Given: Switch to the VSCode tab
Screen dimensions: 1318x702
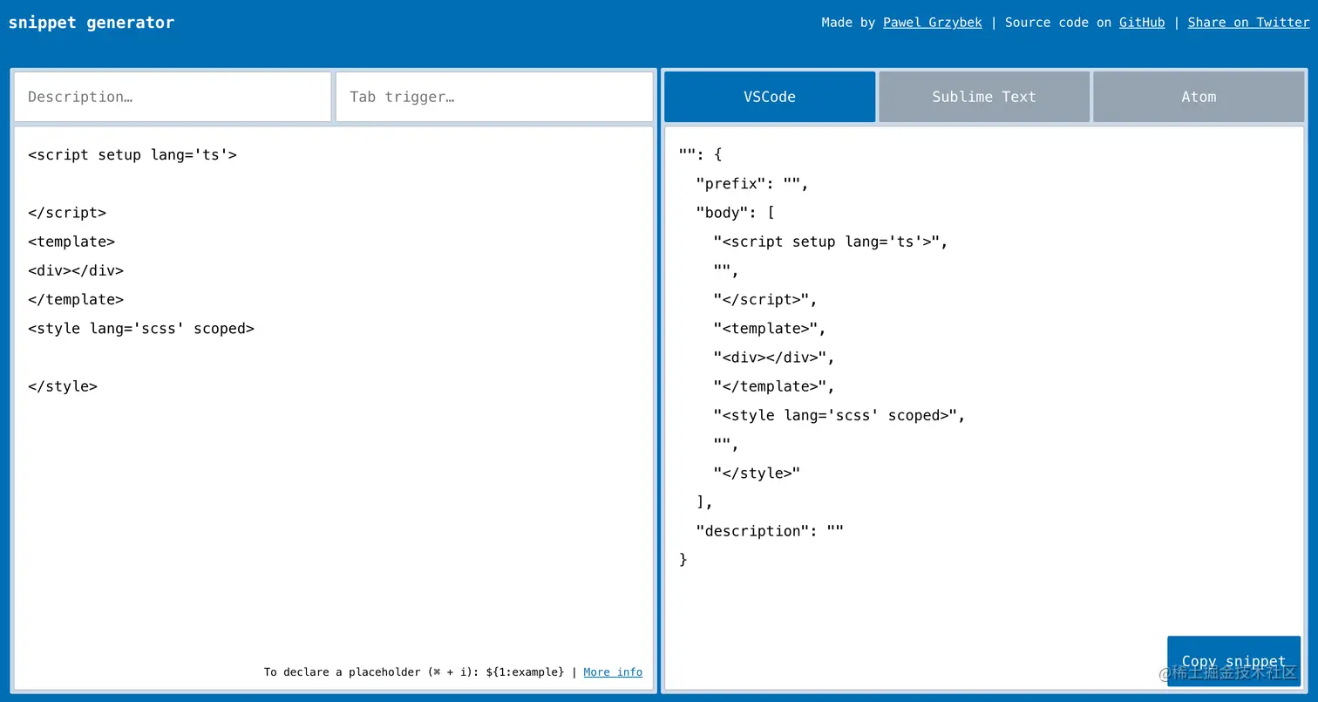Looking at the screenshot, I should pyautogui.click(x=770, y=97).
